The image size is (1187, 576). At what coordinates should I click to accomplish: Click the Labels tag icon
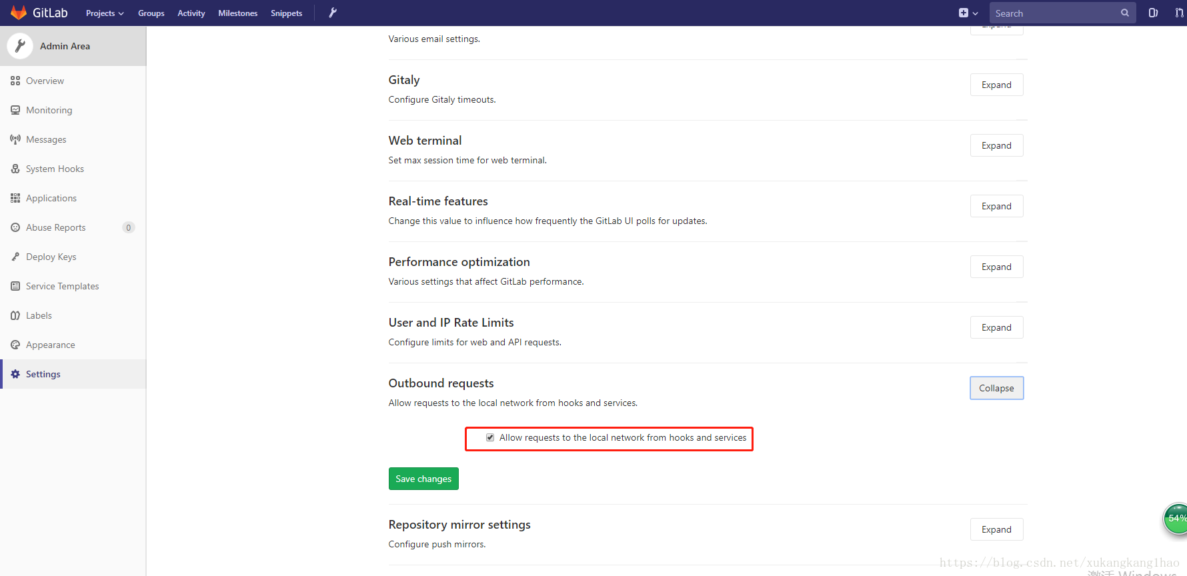pyautogui.click(x=15, y=315)
